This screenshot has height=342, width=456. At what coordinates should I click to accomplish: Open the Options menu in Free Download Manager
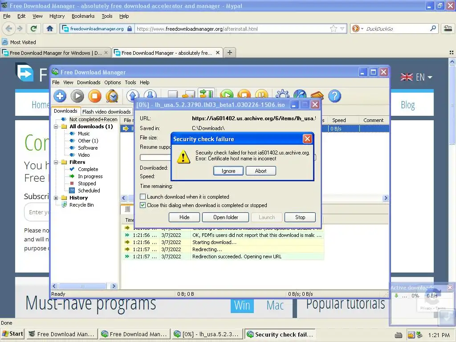tap(113, 82)
